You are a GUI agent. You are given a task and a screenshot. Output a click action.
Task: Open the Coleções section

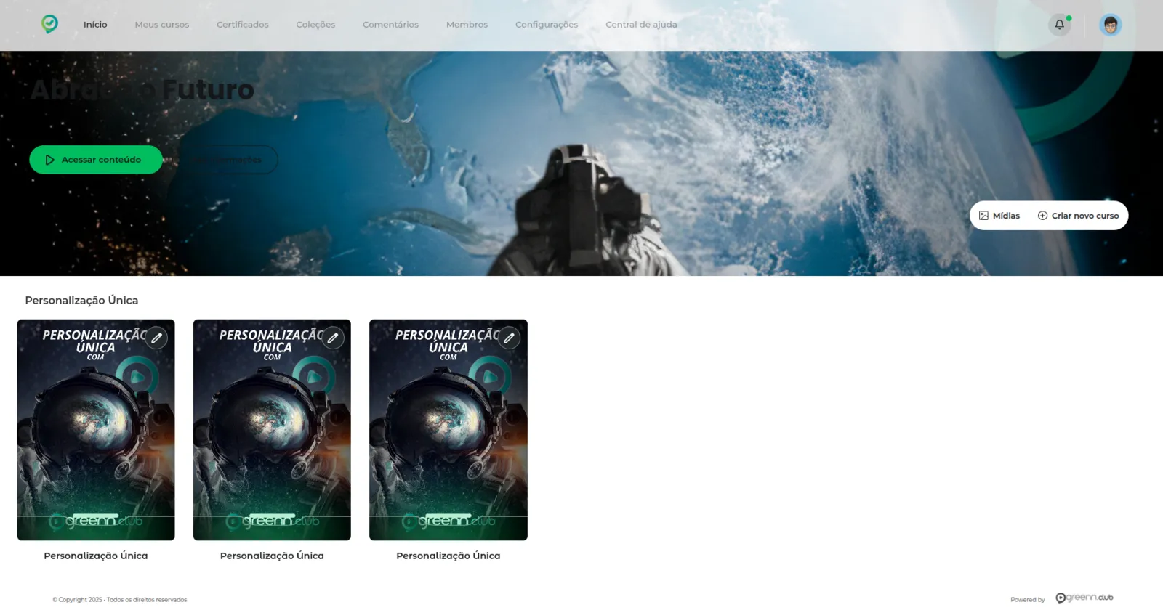click(315, 25)
